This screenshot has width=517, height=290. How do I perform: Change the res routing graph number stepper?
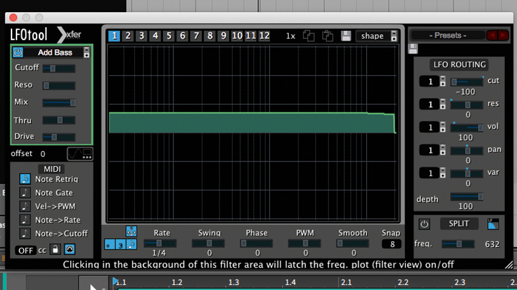(x=443, y=104)
